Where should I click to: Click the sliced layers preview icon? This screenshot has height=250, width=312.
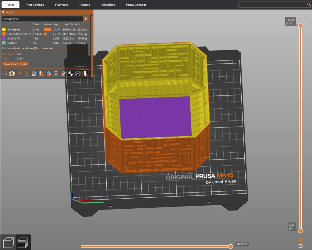23,243
